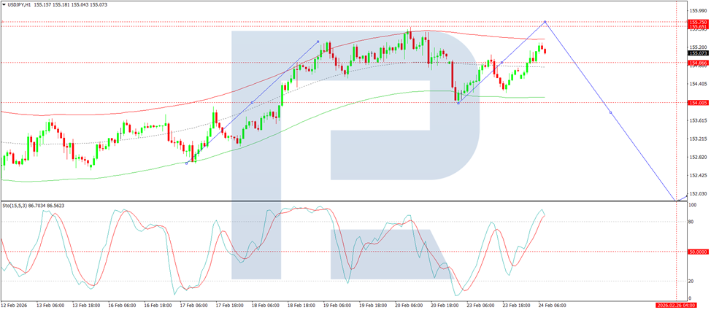
Task: Select the USDJPY,H1 chart title text
Action: click(x=20, y=4)
